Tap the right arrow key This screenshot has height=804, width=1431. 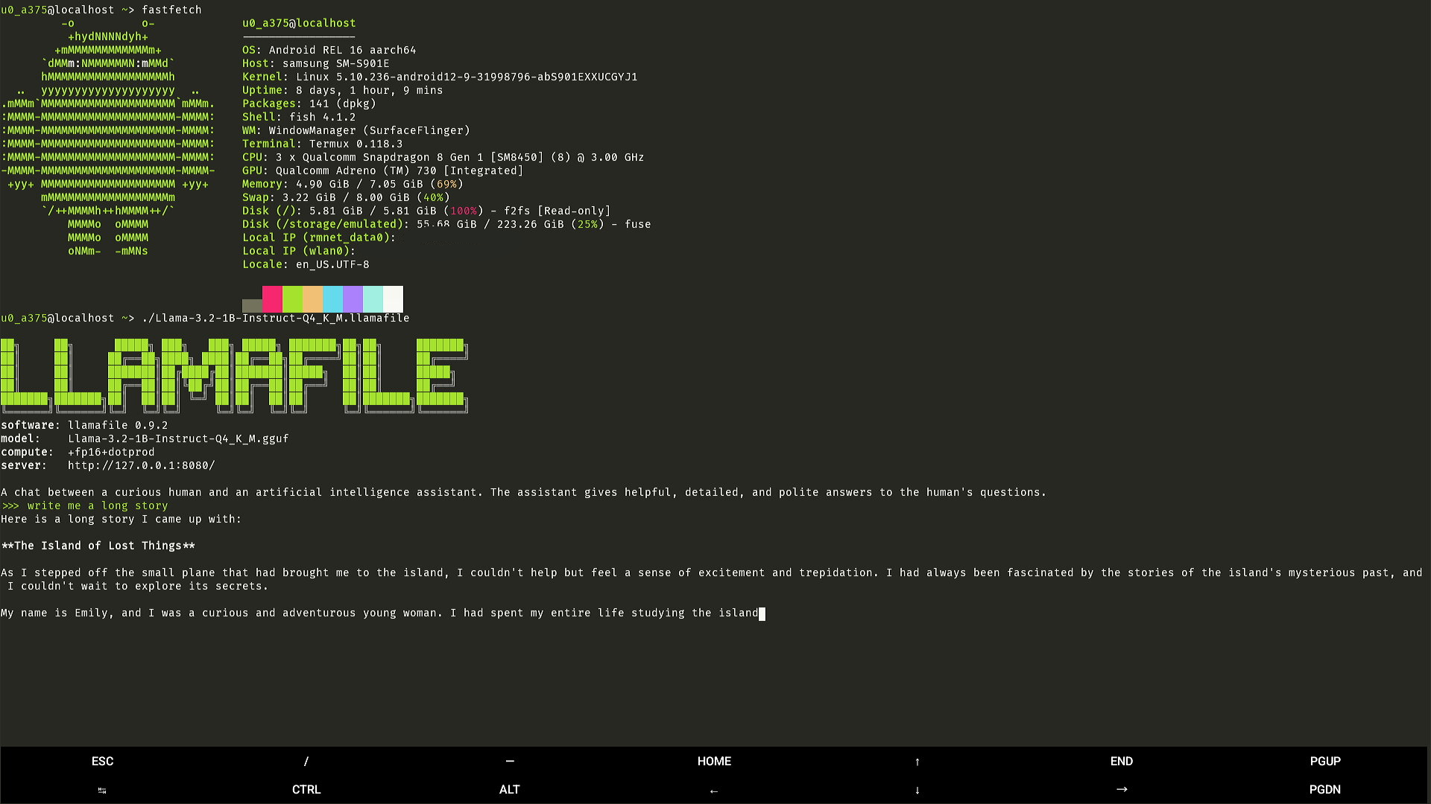coord(1122,790)
